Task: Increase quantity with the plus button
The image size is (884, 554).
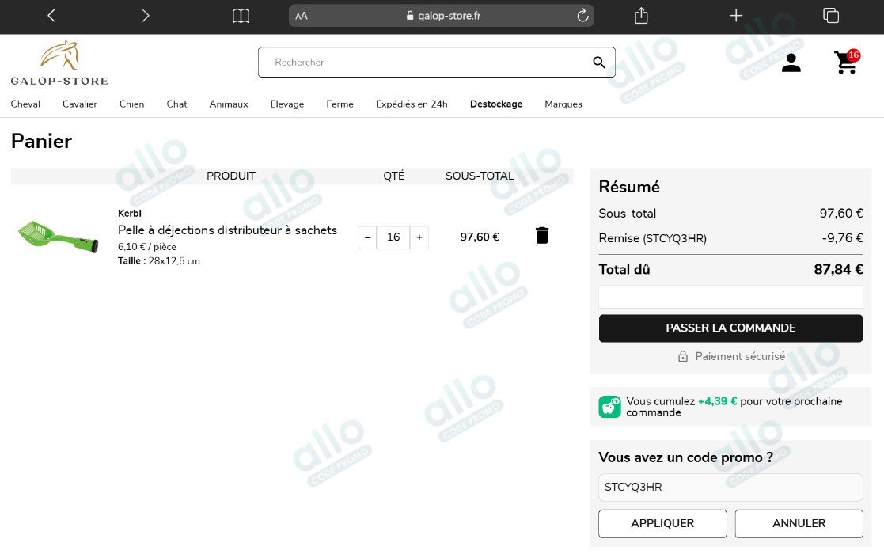Action: click(x=419, y=237)
